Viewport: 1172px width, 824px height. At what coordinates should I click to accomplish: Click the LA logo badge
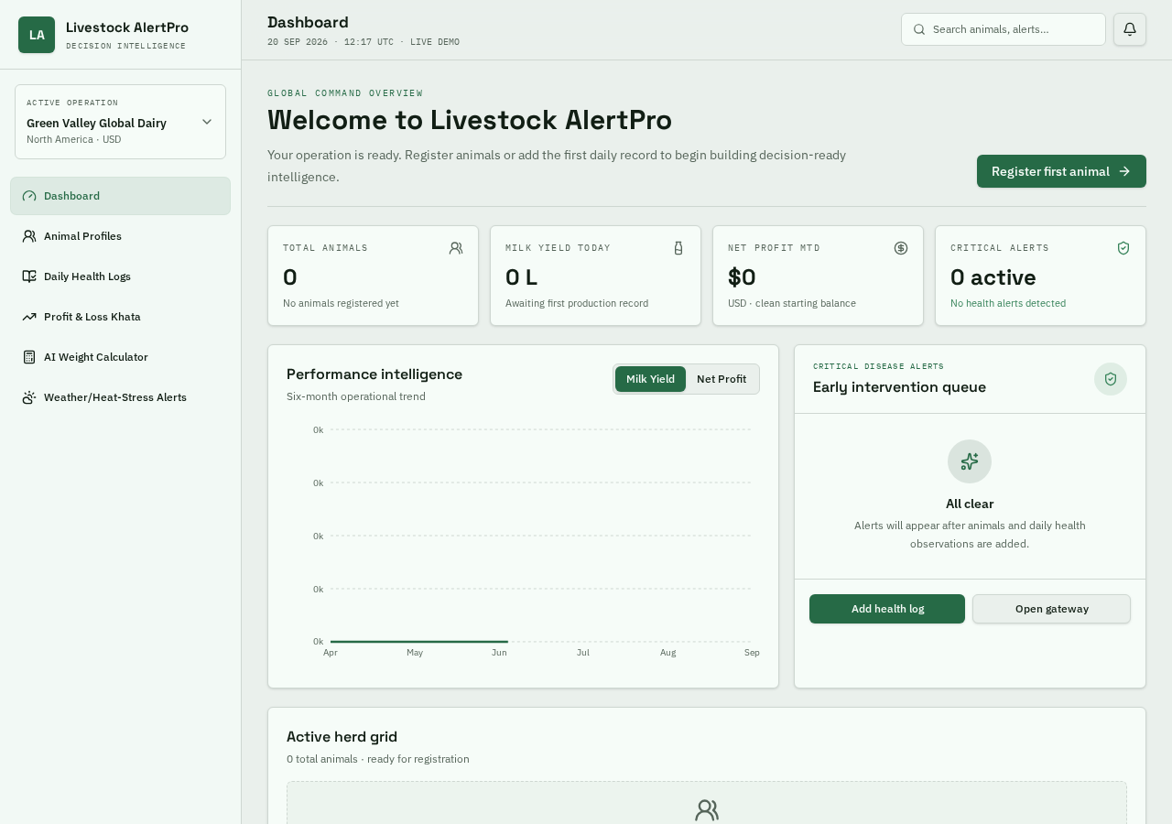coord(37,35)
